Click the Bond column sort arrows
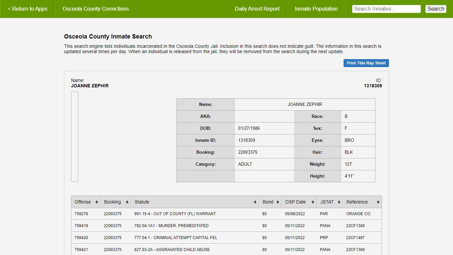This screenshot has width=453, height=255. point(278,202)
